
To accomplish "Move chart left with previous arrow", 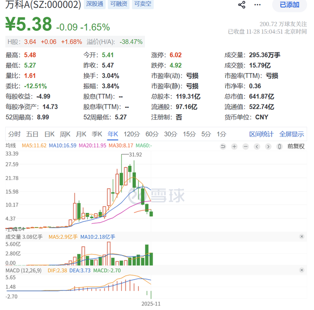I will click(x=257, y=147).
